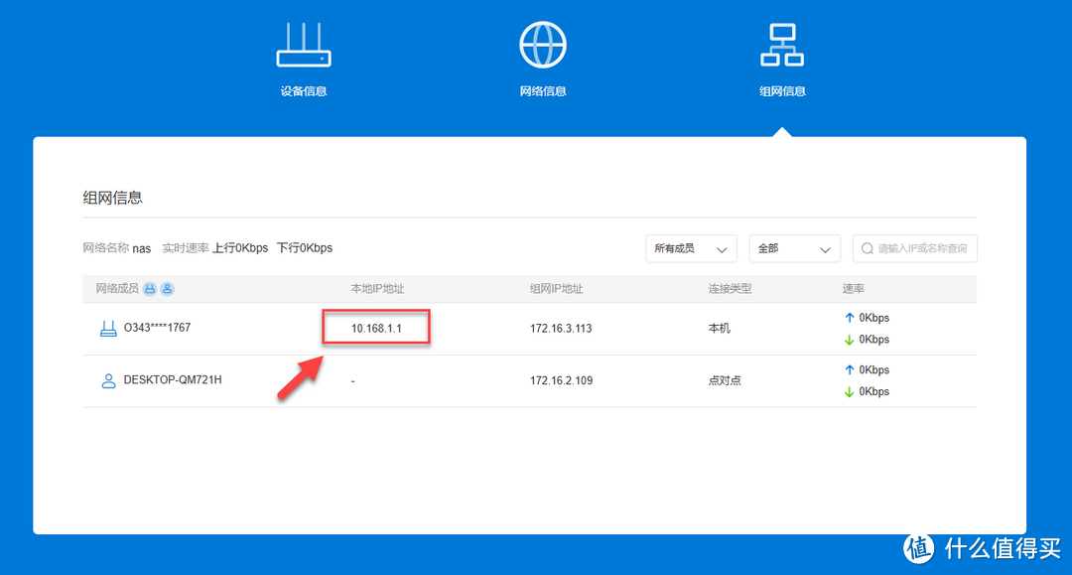Viewport: 1072px width, 575px height.
Task: Click the globe icon above 网络信息
Action: click(543, 45)
